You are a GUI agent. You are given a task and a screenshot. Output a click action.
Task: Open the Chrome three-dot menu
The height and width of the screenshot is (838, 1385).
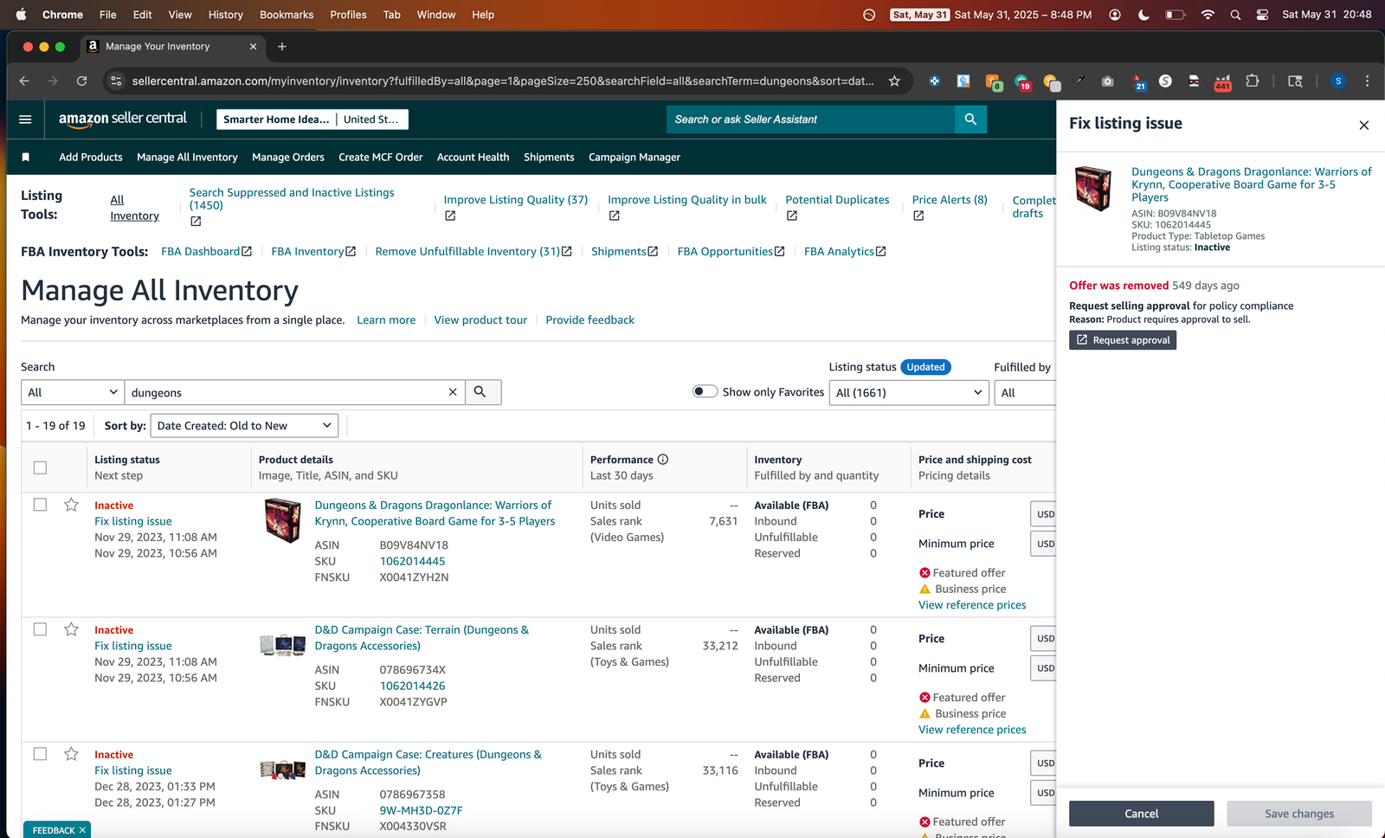(x=1367, y=81)
